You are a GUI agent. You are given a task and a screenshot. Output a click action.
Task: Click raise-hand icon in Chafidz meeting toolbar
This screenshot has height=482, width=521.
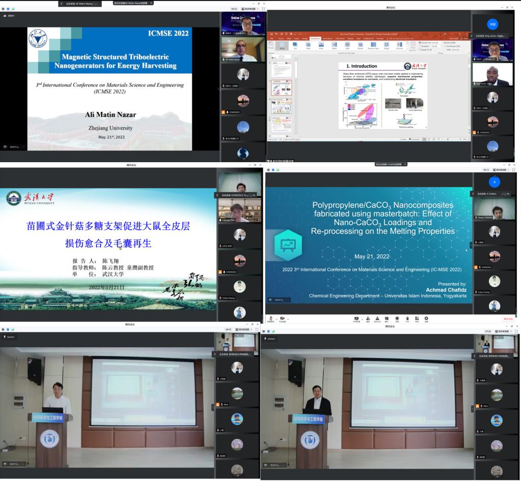[x=408, y=319]
